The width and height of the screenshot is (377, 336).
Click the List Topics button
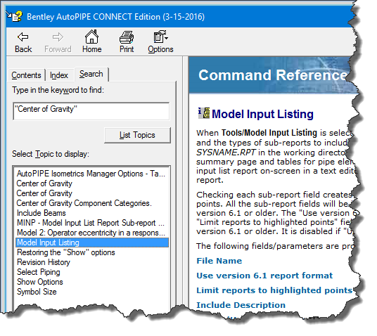(137, 135)
